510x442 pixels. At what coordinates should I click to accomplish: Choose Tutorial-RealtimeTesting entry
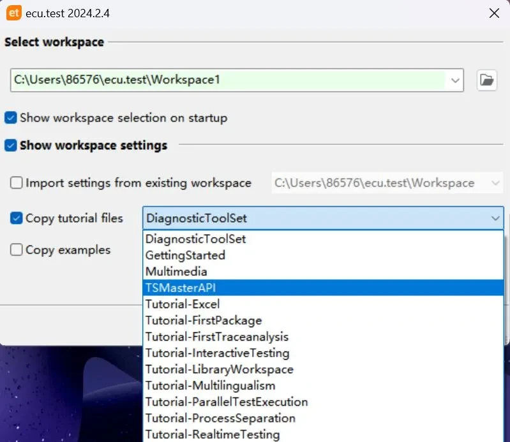point(213,435)
